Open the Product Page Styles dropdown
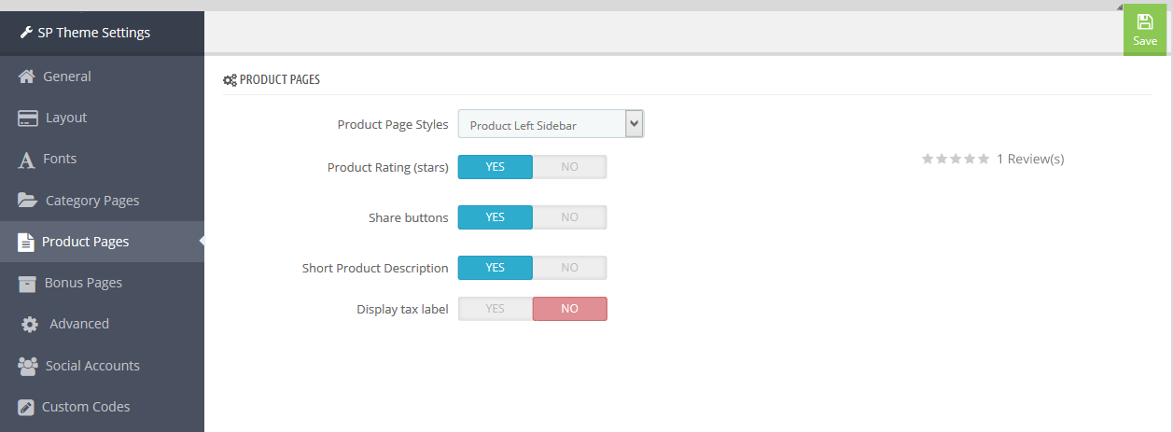1173x432 pixels. (x=551, y=124)
